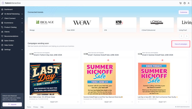
Task: Click 'Last Day to Save $15 - $20' subject line
Action: pyautogui.click(x=158, y=97)
